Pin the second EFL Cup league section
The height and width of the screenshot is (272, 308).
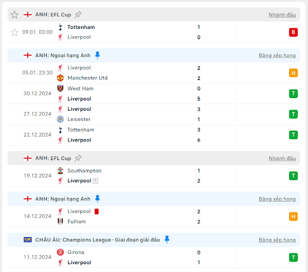tap(78, 158)
